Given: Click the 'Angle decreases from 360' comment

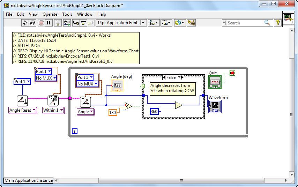Looking at the screenshot, I should tap(173, 88).
